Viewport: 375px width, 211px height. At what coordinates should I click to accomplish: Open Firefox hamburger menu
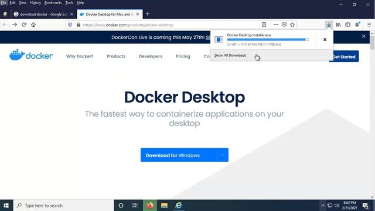tap(369, 25)
